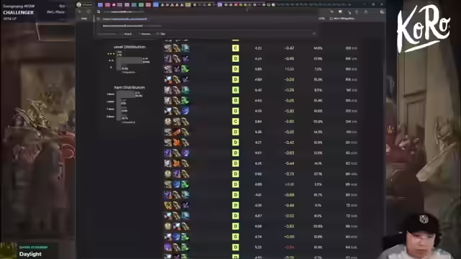Click the two-star bar in Level Distribution chart
The image size is (461, 259).
point(130,60)
